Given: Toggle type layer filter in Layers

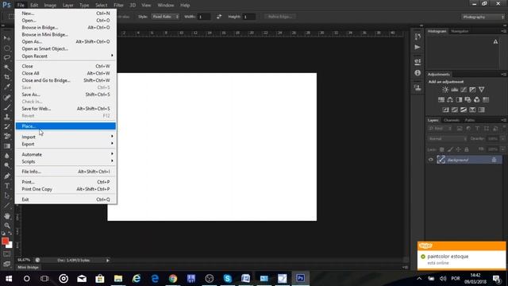Looking at the screenshot, I should click(477, 129).
